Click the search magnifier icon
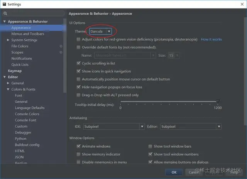 tap(5, 14)
